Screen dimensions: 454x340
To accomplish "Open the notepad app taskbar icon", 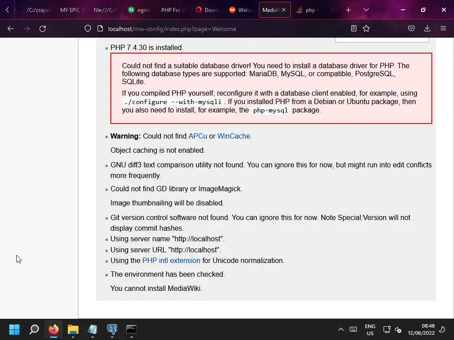I will (92, 329).
